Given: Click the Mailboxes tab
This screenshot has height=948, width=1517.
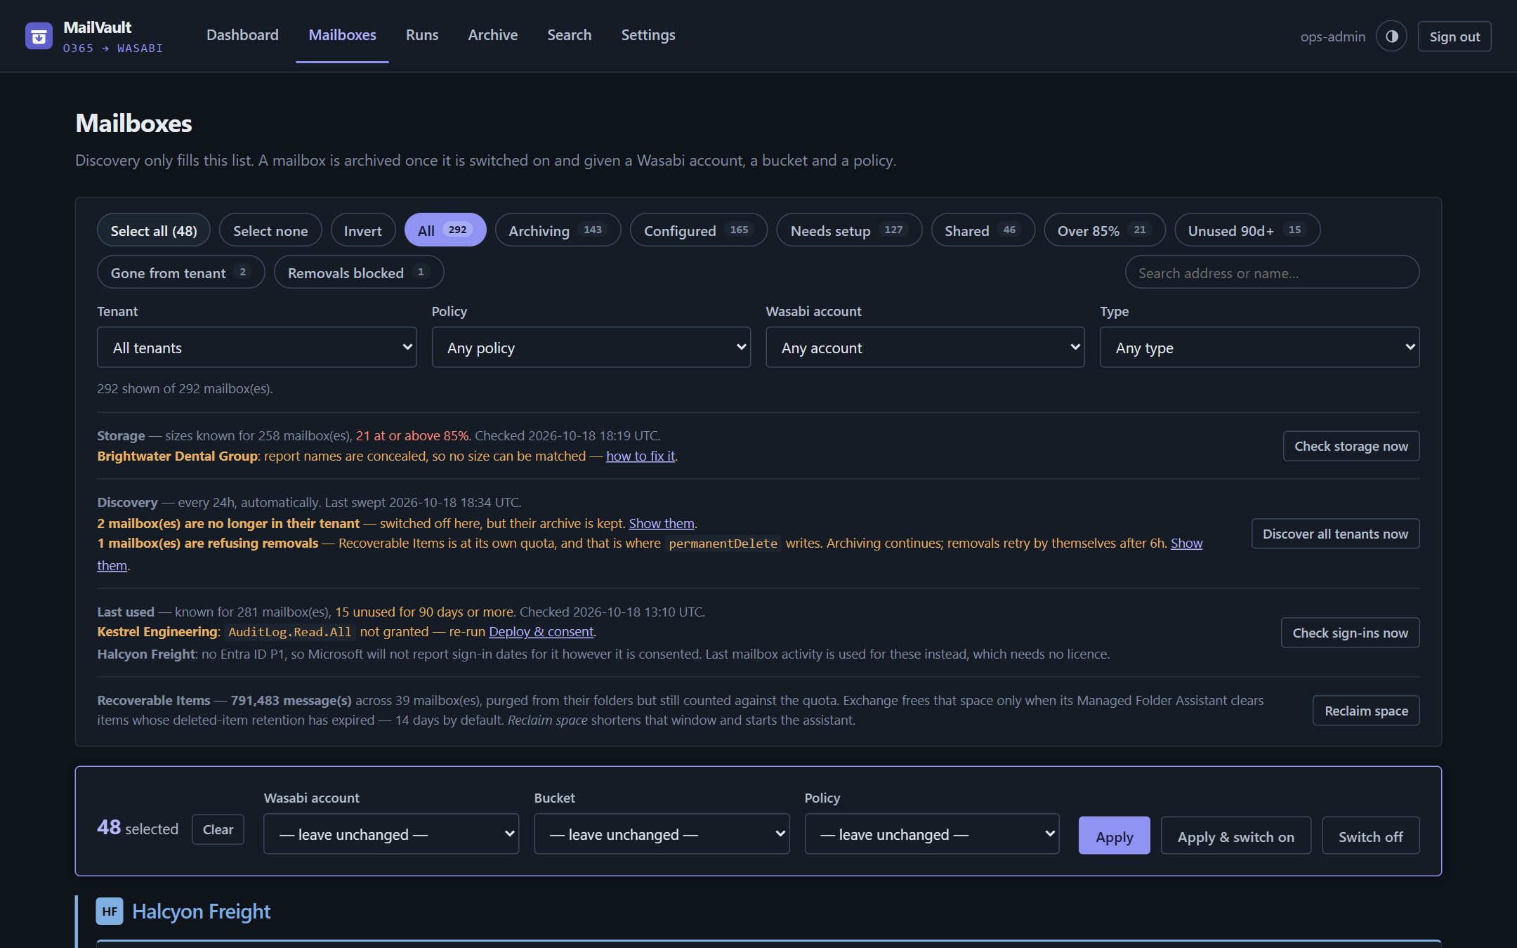Looking at the screenshot, I should [x=342, y=35].
